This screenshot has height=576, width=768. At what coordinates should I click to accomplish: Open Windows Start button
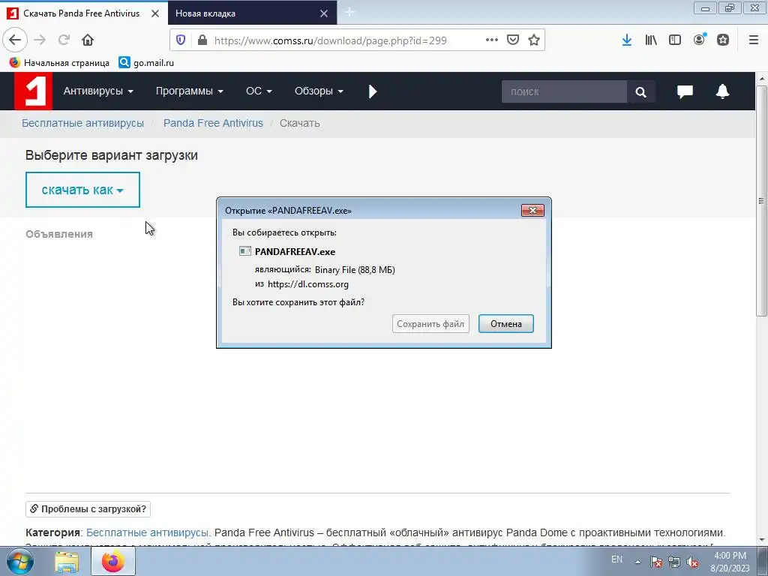pyautogui.click(x=20, y=561)
